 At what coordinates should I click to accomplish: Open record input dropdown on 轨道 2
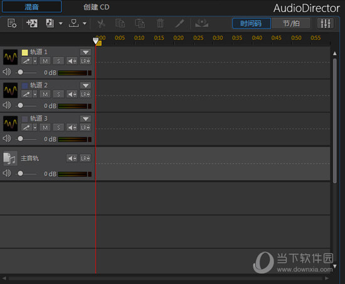[35, 94]
